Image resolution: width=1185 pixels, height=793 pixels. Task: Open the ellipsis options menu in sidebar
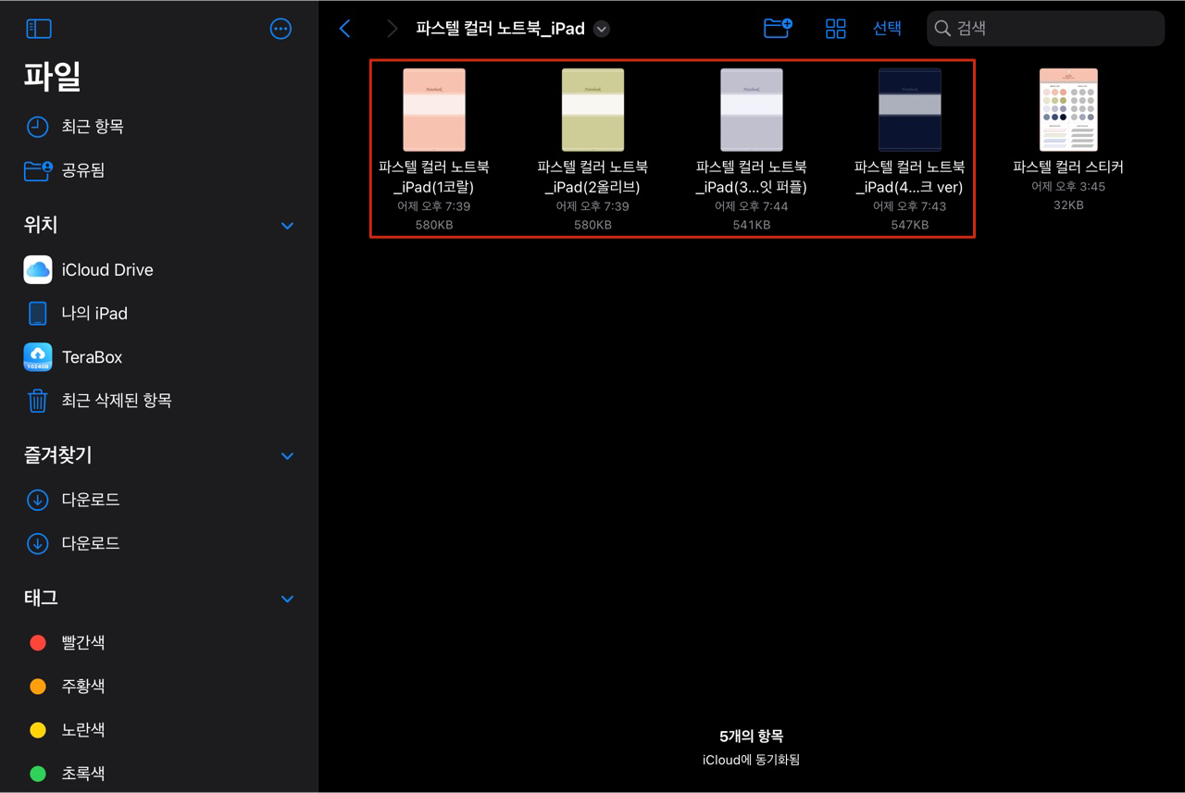(x=281, y=29)
